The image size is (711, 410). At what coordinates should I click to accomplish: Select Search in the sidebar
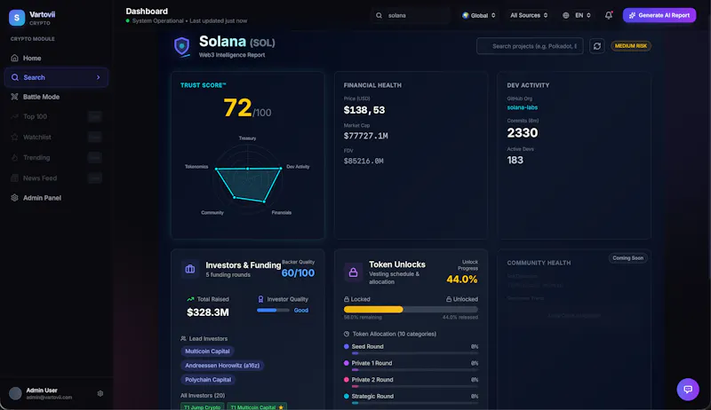[56, 77]
